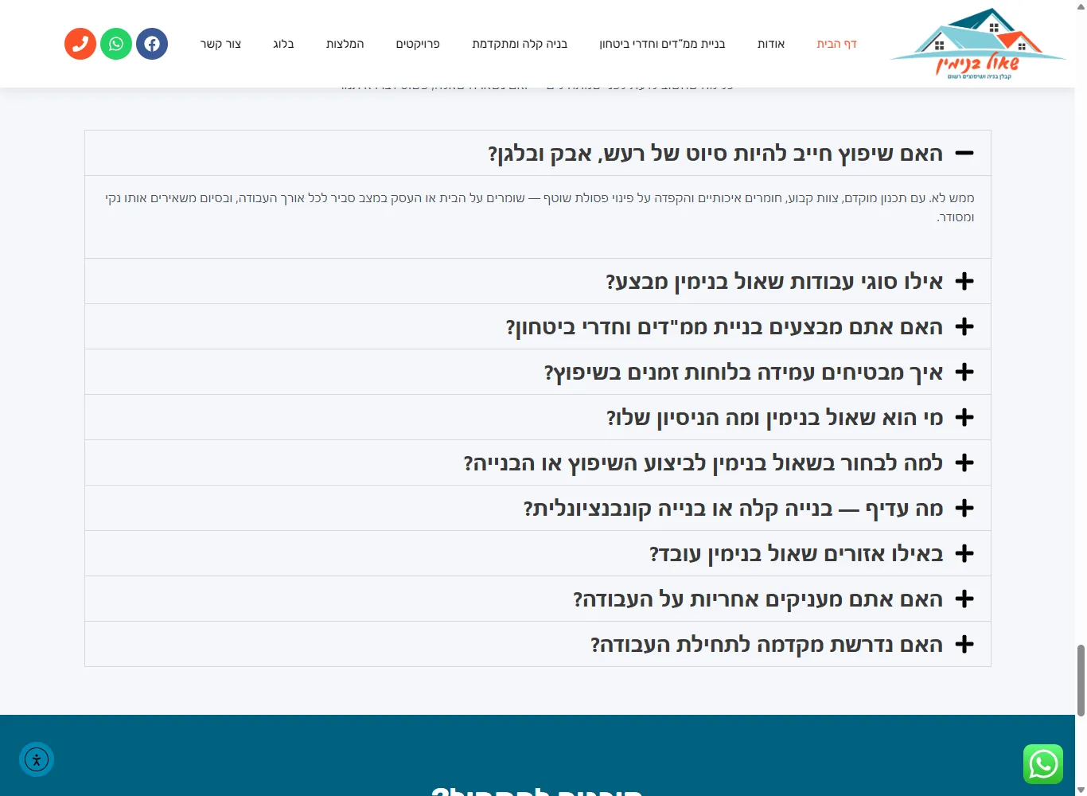Click plus icon beside מי הוא שאול בנימין
1087x796 pixels.
coord(964,417)
